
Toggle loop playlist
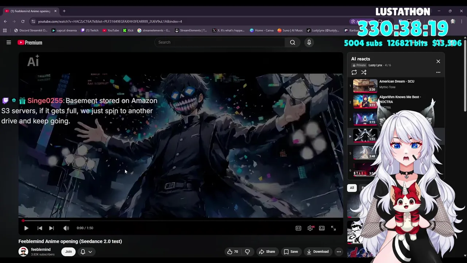click(354, 72)
